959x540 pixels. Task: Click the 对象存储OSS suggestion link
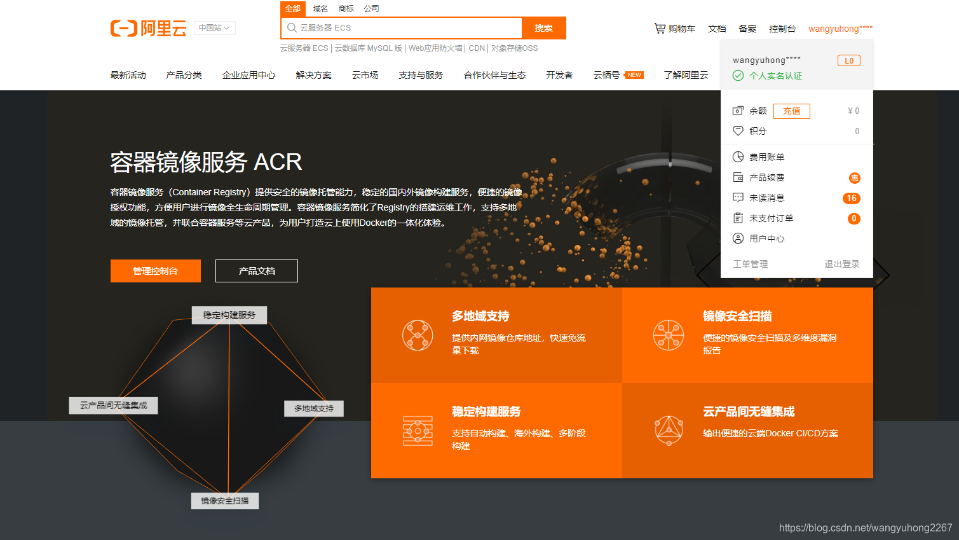click(x=515, y=48)
